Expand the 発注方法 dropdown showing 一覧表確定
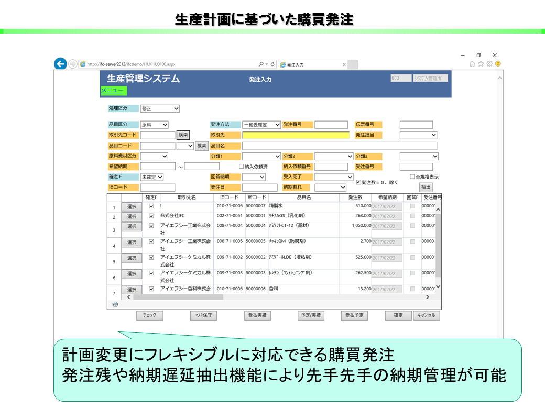545x419 pixels. click(262, 125)
